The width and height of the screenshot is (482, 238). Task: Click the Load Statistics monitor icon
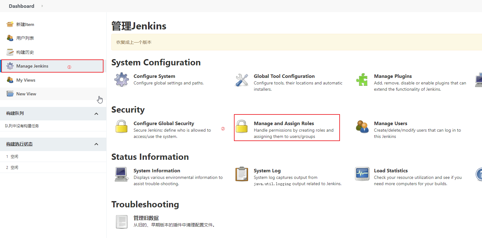(362, 174)
